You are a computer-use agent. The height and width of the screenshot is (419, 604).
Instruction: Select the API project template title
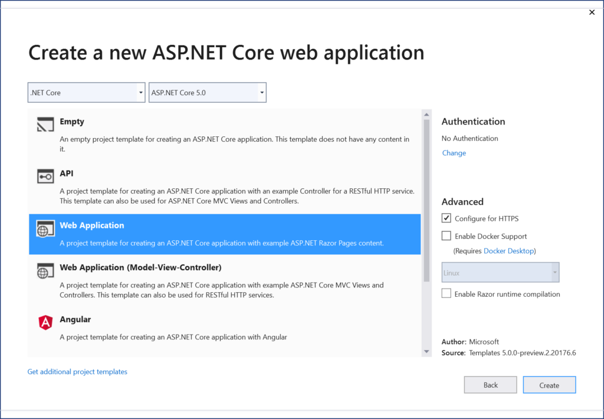pos(66,174)
